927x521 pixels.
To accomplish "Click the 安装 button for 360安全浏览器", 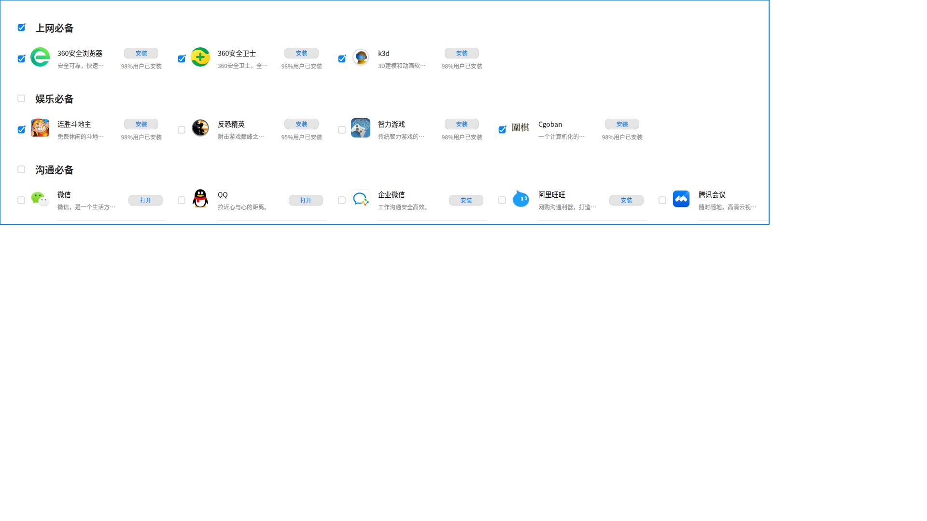I will 141,53.
